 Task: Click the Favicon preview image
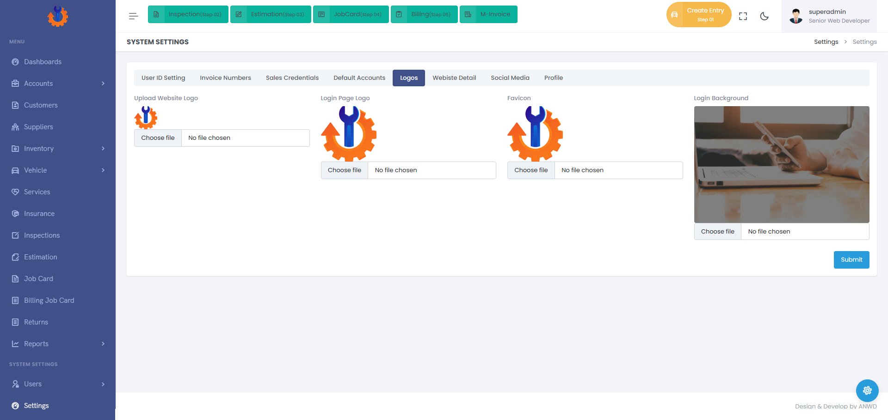coord(535,134)
